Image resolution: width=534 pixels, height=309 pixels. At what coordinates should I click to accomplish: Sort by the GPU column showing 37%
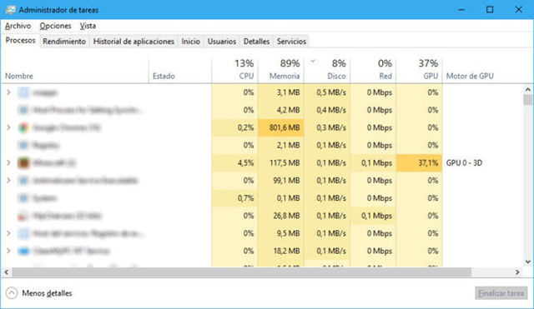(x=419, y=71)
